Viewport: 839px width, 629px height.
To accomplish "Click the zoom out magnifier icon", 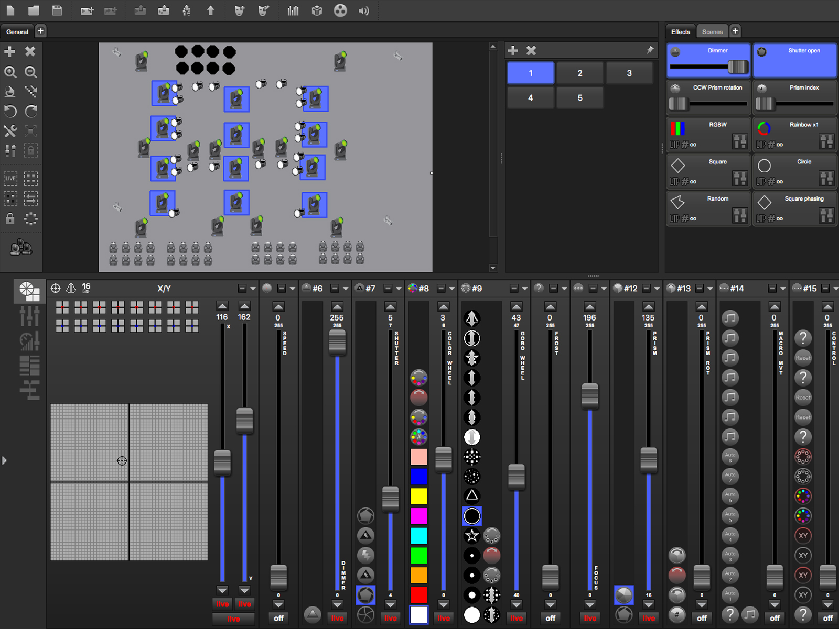I will (31, 72).
